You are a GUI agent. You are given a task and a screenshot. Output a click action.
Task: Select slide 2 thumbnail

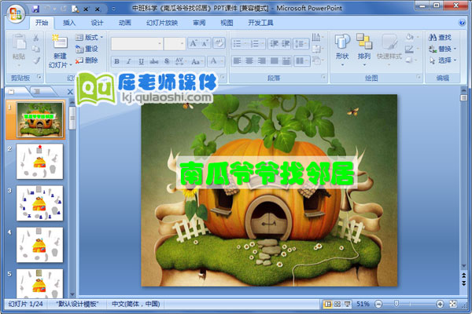click(x=39, y=162)
